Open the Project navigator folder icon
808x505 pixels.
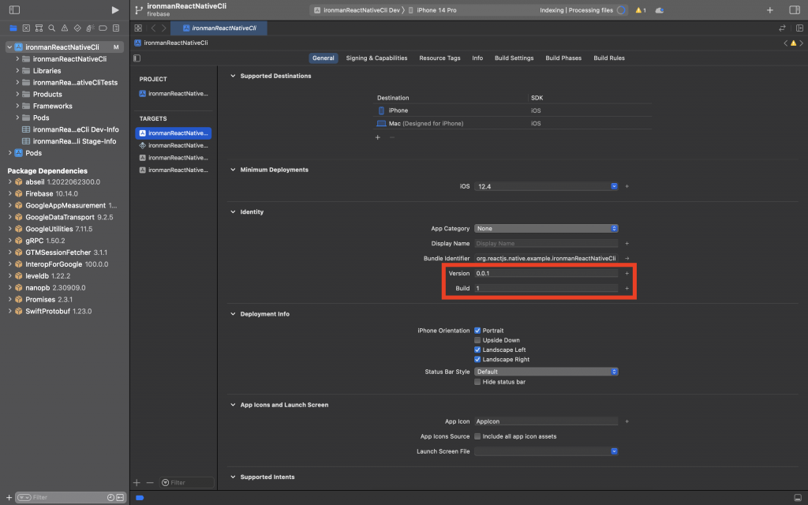tap(13, 28)
